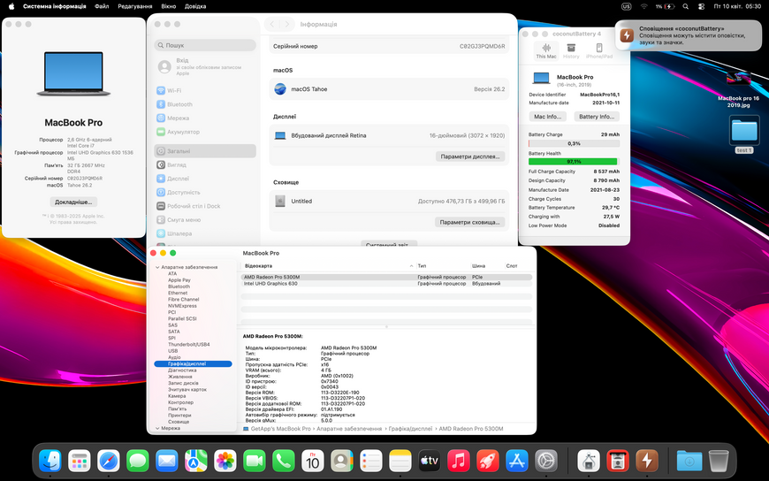Open Calendar showing 10 in the Dock
Image resolution: width=769 pixels, height=481 pixels.
[312, 461]
